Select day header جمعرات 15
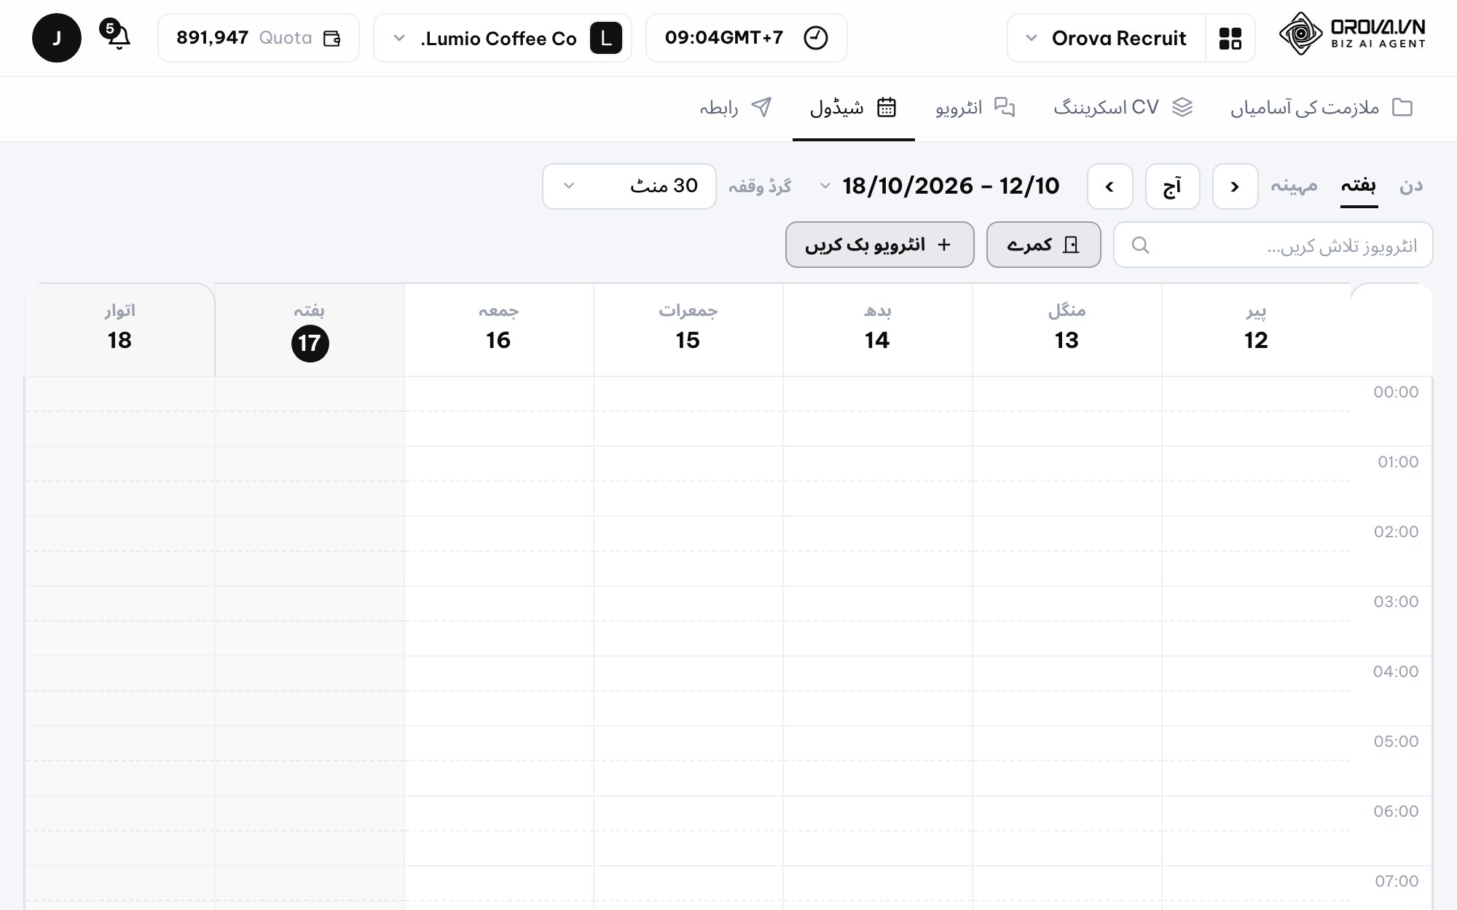 [x=688, y=329]
